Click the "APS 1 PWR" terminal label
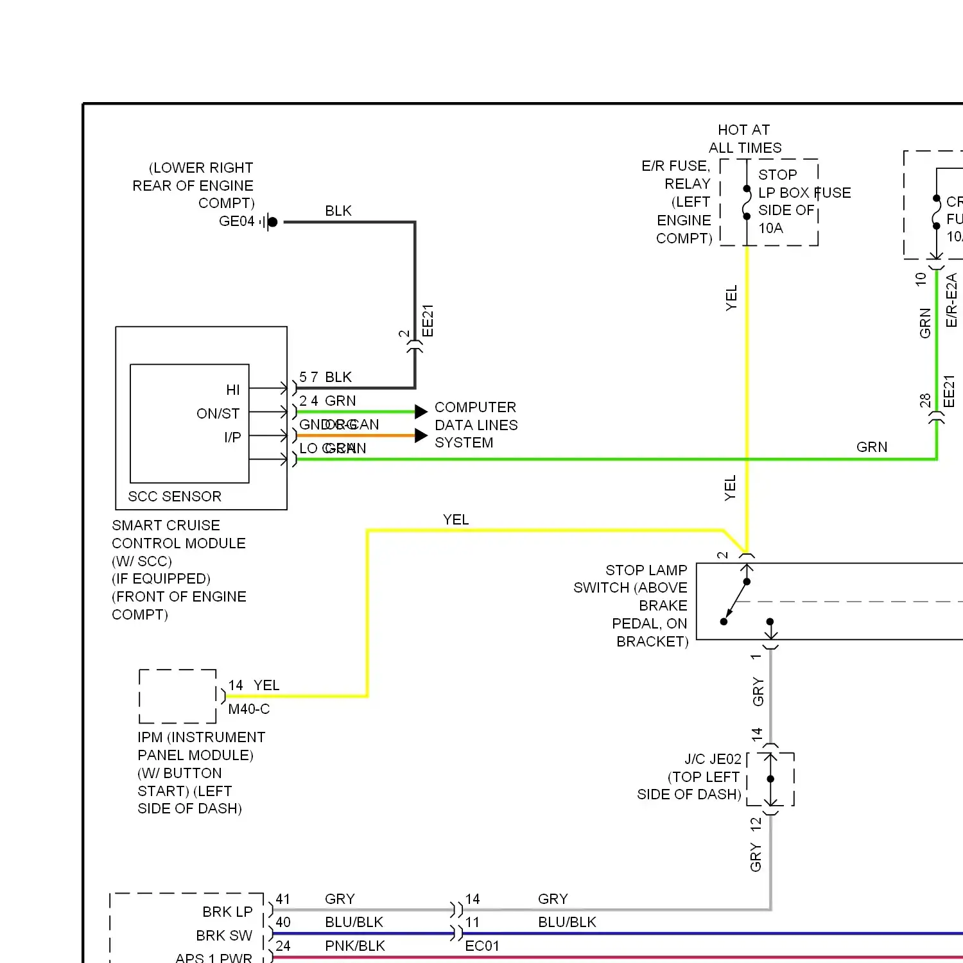 214,958
